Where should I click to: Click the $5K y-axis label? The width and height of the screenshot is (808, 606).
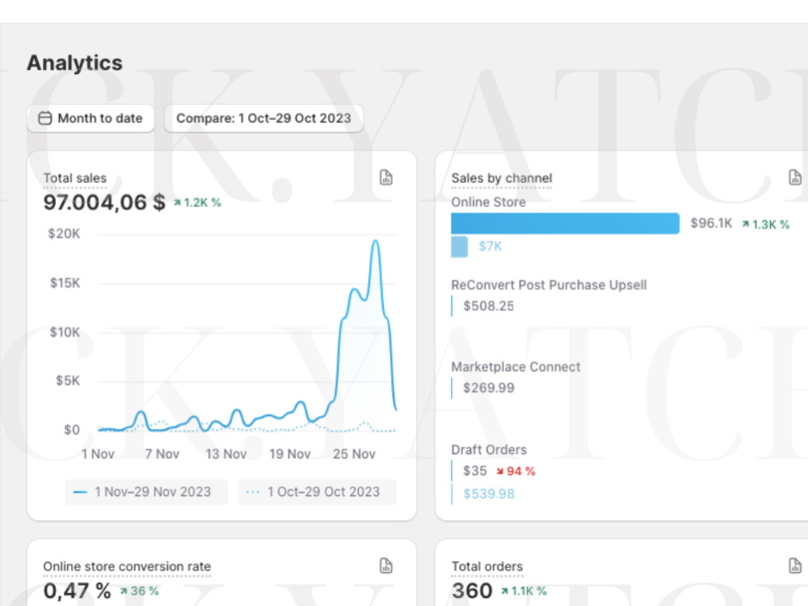pyautogui.click(x=68, y=381)
